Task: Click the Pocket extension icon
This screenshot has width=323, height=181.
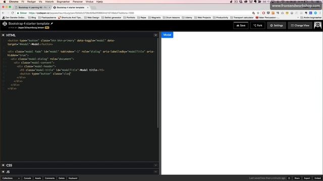Action: (268, 13)
